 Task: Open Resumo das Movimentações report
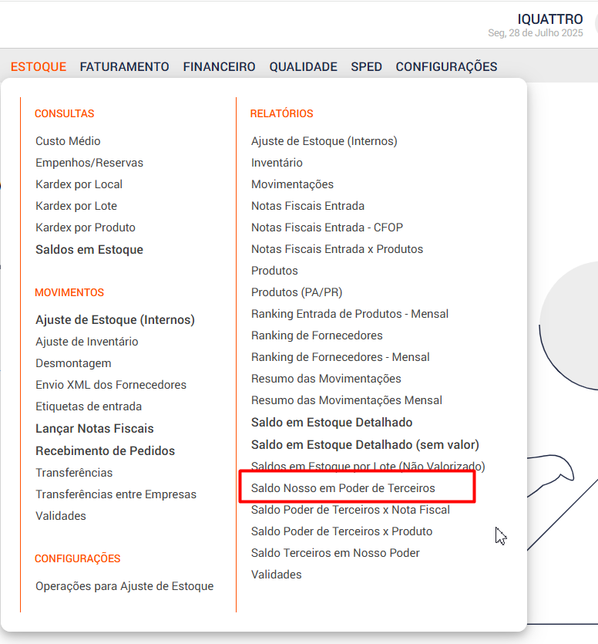click(x=326, y=379)
